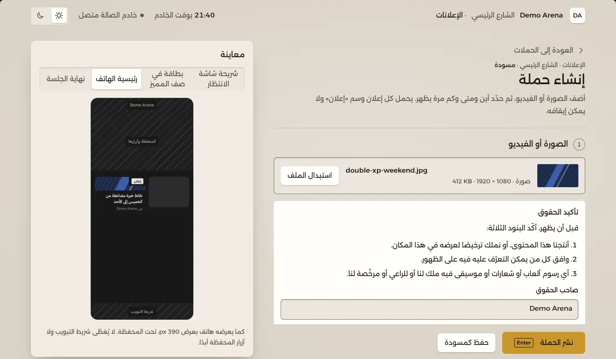Select "الإعلانات" in the top bar
Screen dimensions: 616x359
tap(449, 15)
